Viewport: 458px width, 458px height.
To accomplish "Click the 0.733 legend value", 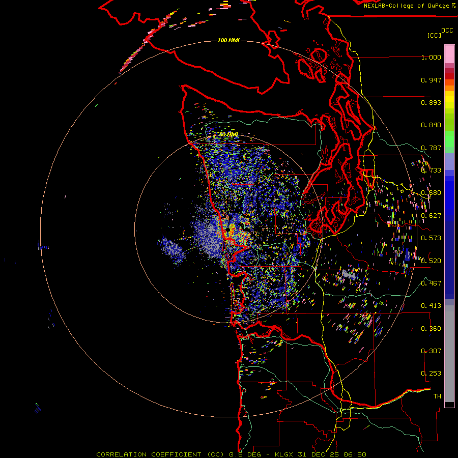I will pyautogui.click(x=431, y=170).
